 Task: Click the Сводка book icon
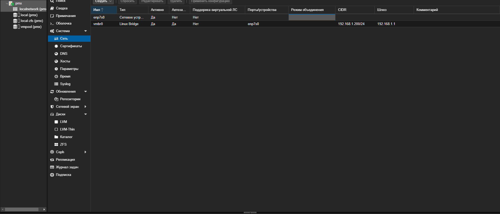point(52,8)
